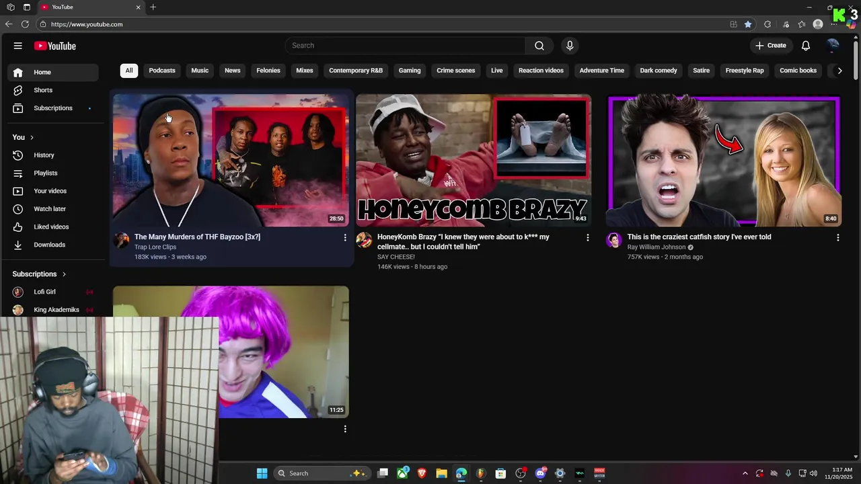Open the volume control in system tray
The height and width of the screenshot is (484, 861).
pos(813,473)
